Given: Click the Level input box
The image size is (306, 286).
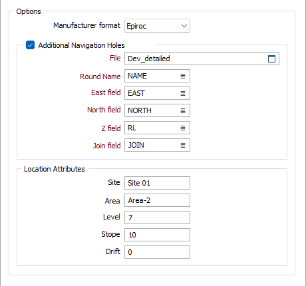Looking at the screenshot, I should point(157,217).
